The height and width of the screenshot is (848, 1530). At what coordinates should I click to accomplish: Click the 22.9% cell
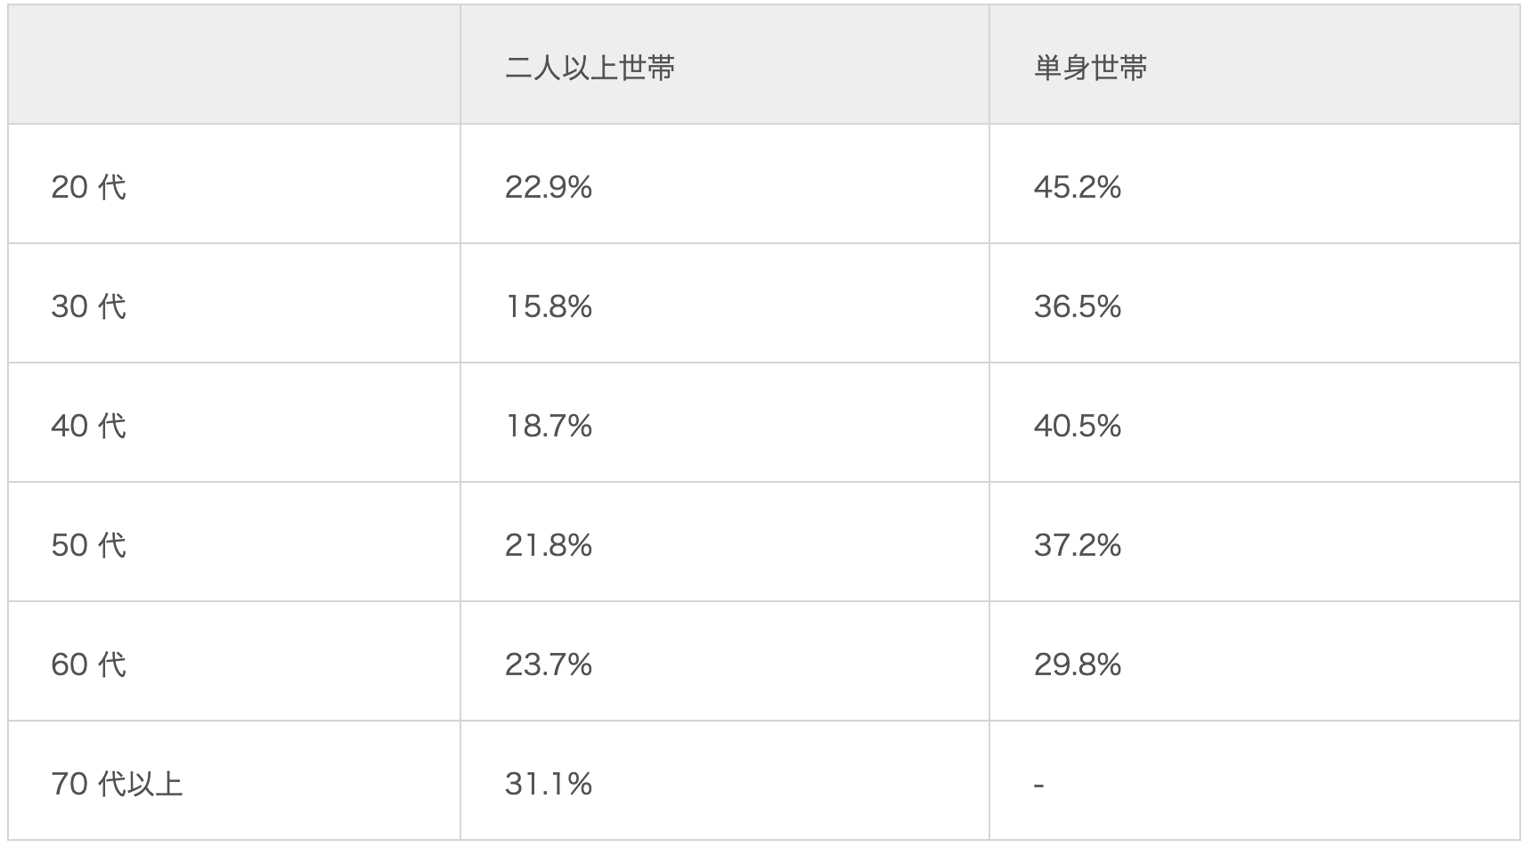coord(548,187)
